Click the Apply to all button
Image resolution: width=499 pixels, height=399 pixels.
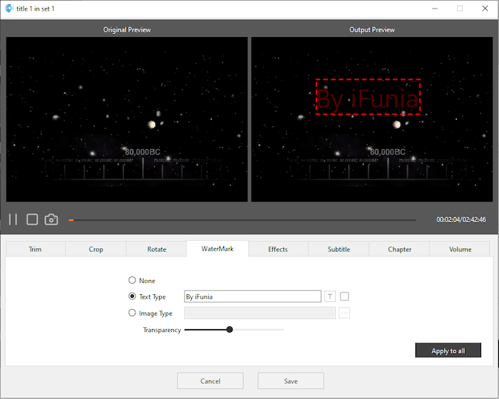click(448, 351)
